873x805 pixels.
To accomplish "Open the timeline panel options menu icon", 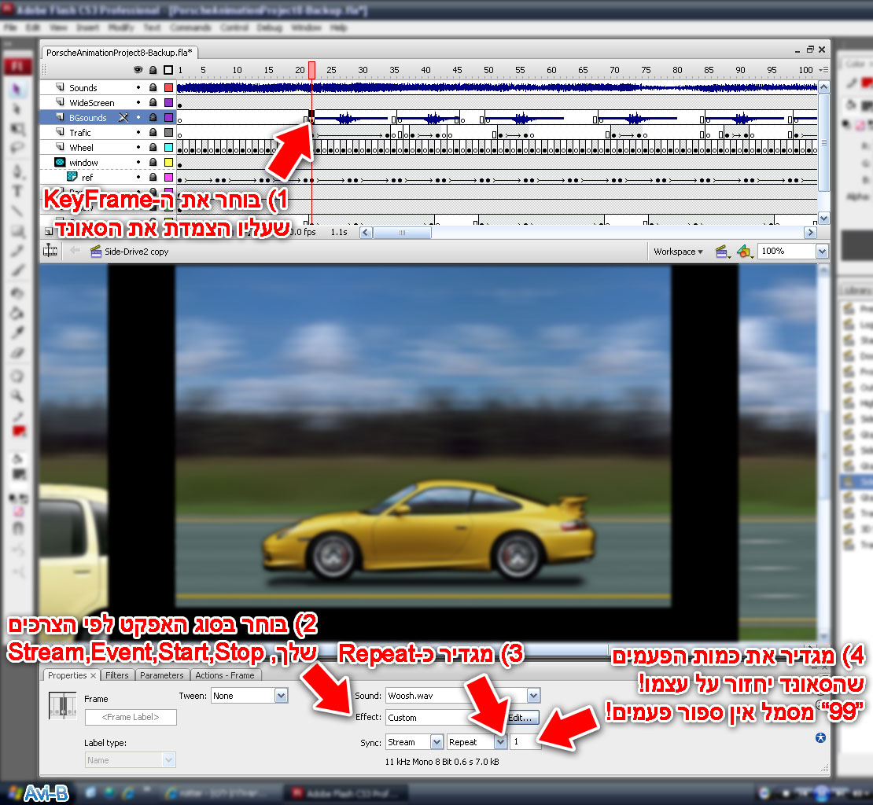I will click(823, 70).
